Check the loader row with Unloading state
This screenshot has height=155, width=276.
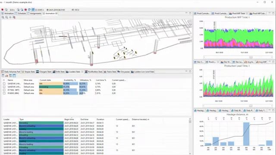pos(4,87)
